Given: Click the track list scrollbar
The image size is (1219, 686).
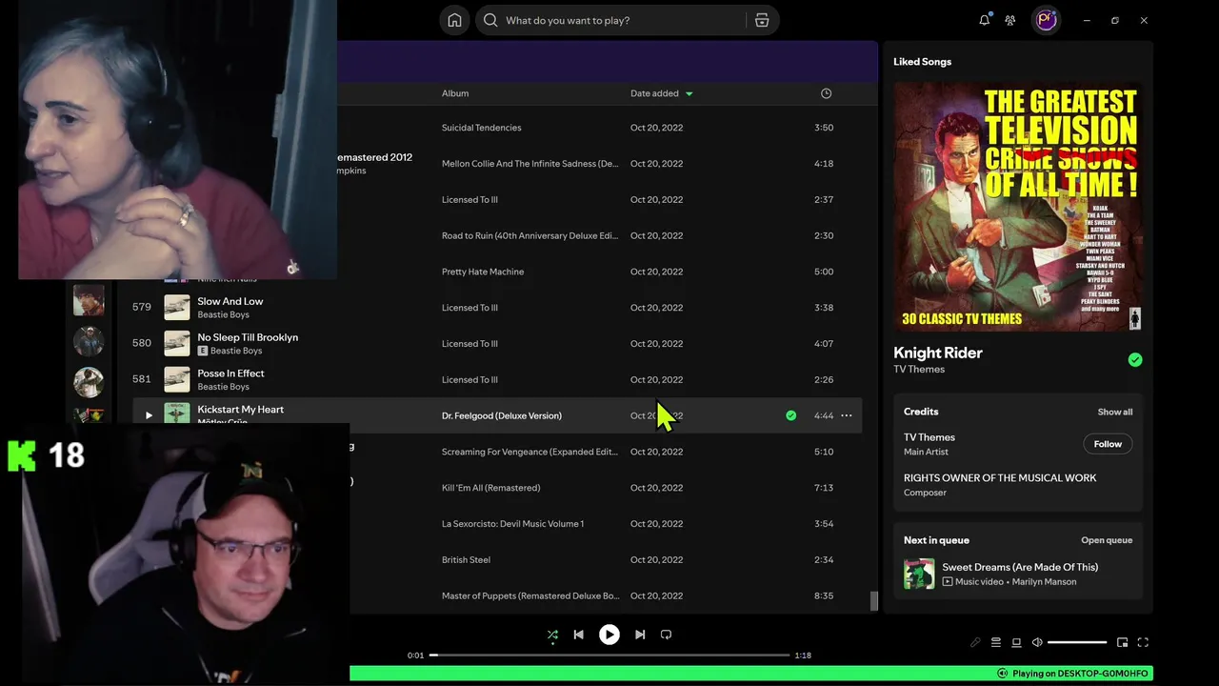Looking at the screenshot, I should tap(874, 600).
